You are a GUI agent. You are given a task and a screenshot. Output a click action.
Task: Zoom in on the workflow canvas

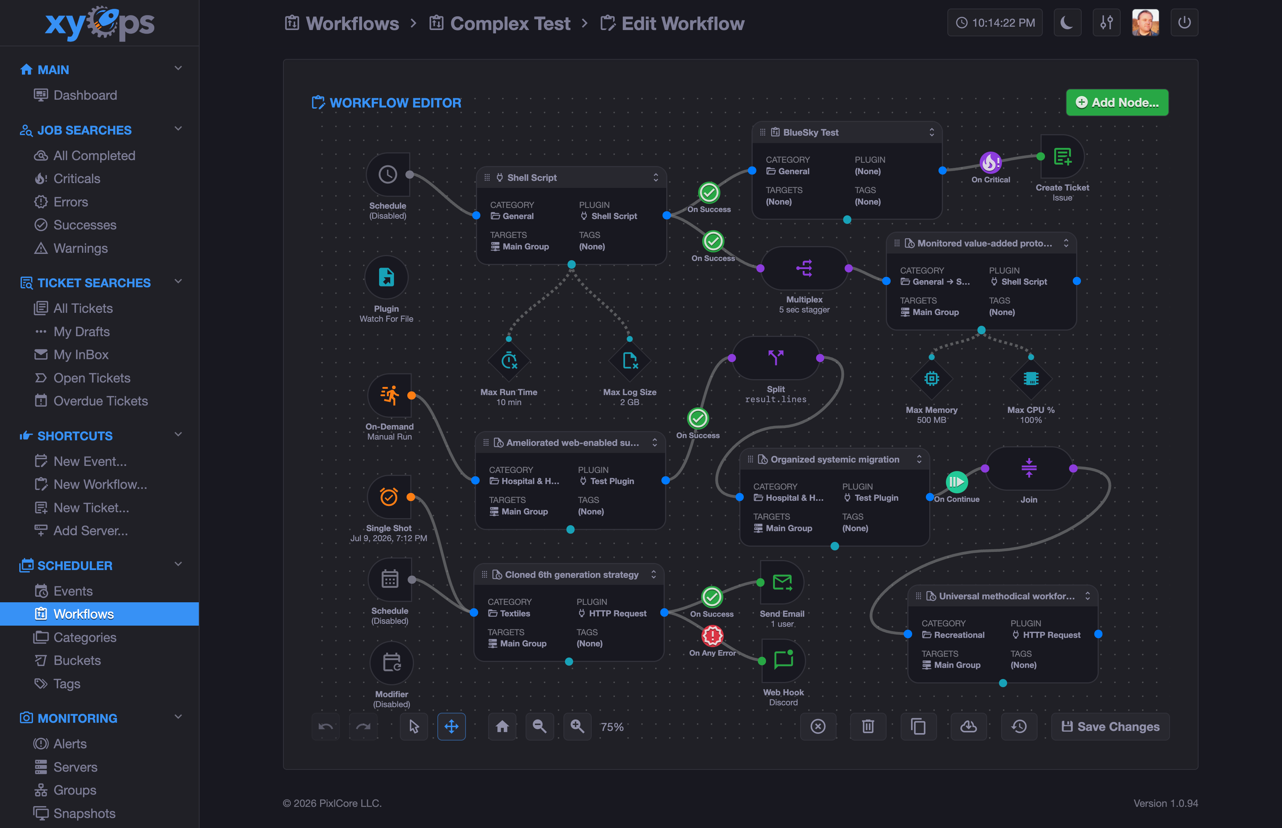point(577,726)
